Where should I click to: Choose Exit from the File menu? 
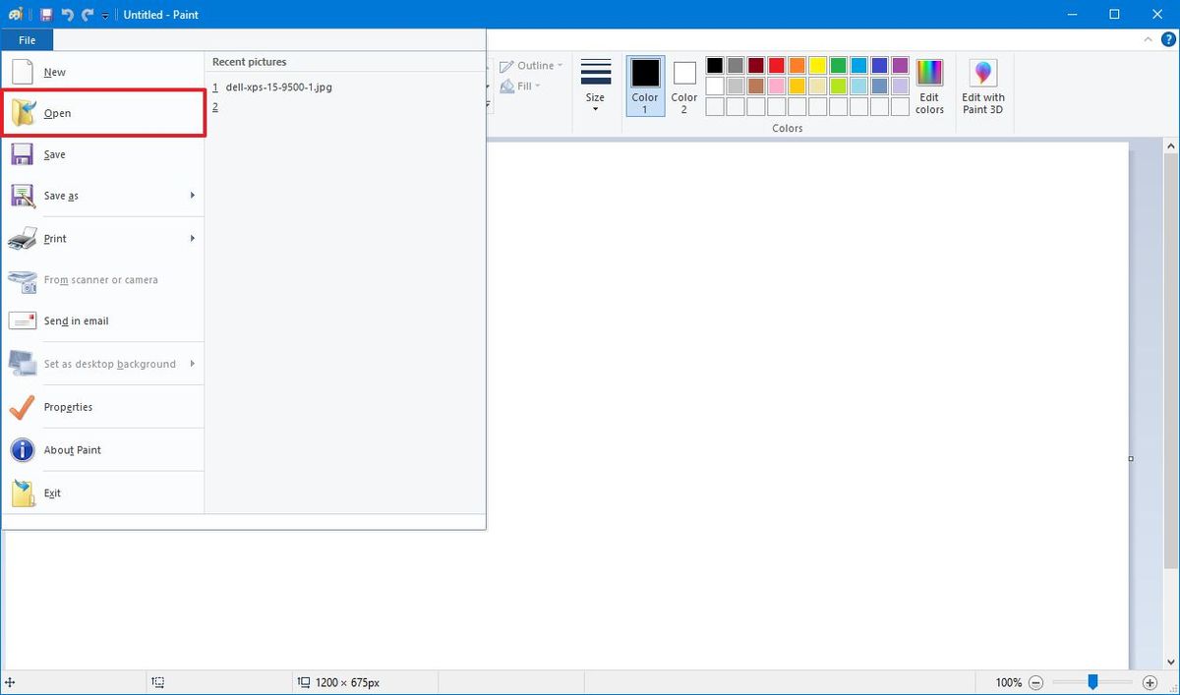(x=51, y=492)
